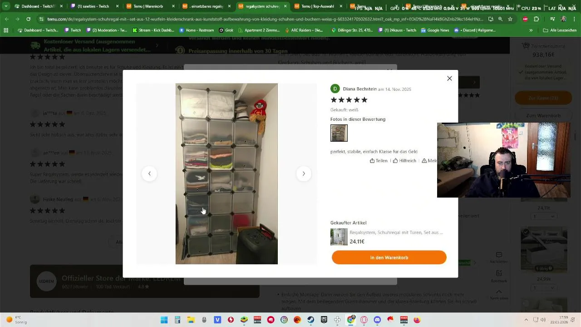Open Google News bookmark

click(435, 30)
